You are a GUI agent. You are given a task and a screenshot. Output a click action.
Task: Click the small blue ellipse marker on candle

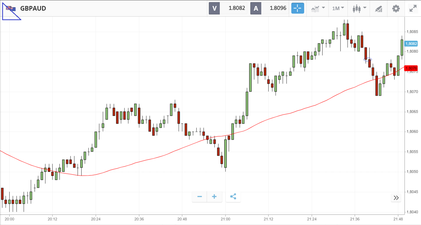367,59
